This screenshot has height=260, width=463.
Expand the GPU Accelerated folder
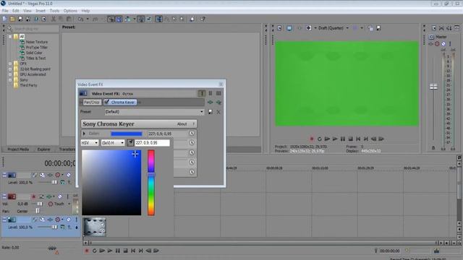click(x=10, y=74)
